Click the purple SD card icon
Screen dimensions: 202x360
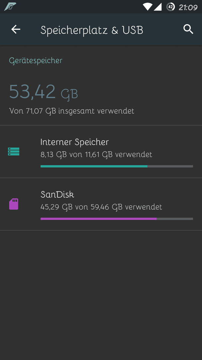14,204
